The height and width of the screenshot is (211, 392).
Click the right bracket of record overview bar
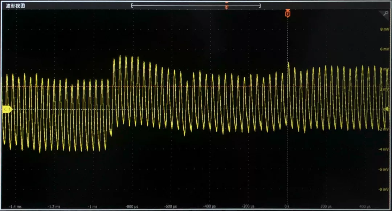tap(260, 5)
